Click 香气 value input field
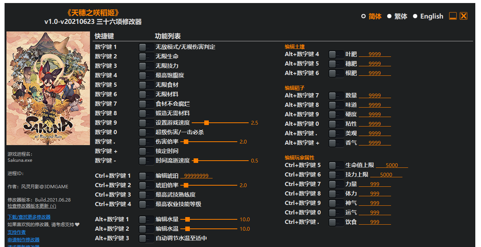The height and width of the screenshot is (247, 481). pos(375,143)
